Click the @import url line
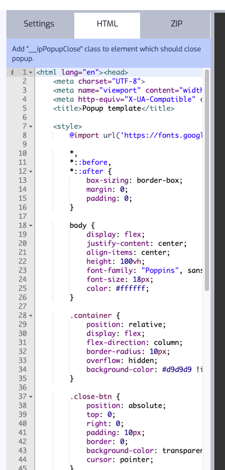 [136, 135]
